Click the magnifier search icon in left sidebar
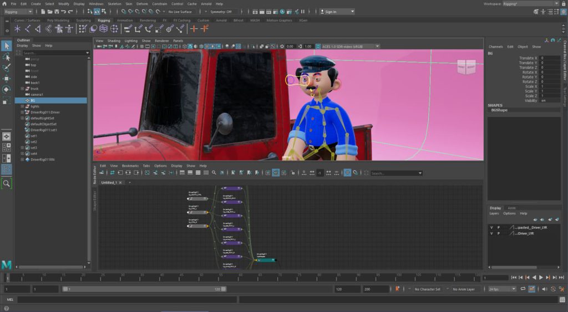The height and width of the screenshot is (312, 568). coord(7,183)
